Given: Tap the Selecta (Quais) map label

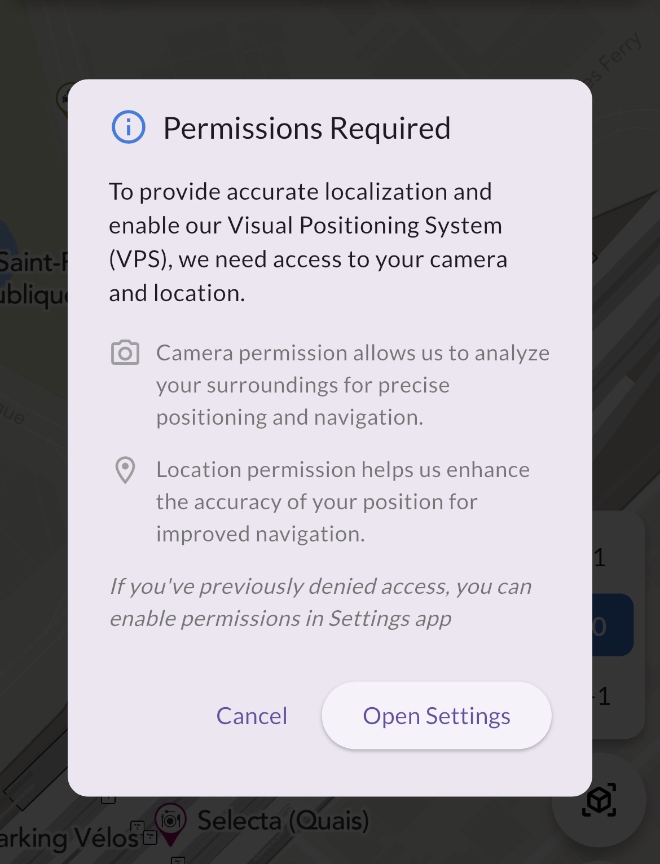Looking at the screenshot, I should (x=283, y=821).
